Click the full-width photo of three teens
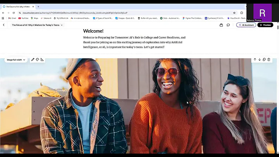This screenshot has width=279, height=157. click(138, 106)
